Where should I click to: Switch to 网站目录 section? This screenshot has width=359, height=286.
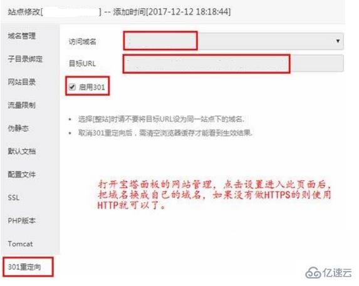[22, 82]
